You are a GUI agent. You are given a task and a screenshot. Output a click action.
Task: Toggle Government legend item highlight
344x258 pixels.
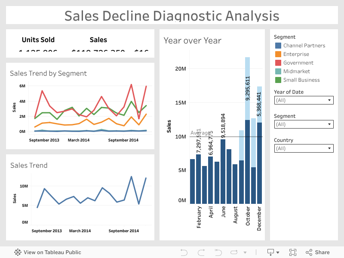click(x=298, y=63)
